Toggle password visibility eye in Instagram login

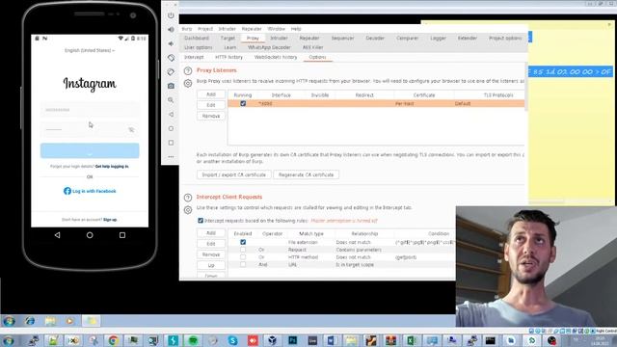coord(131,129)
